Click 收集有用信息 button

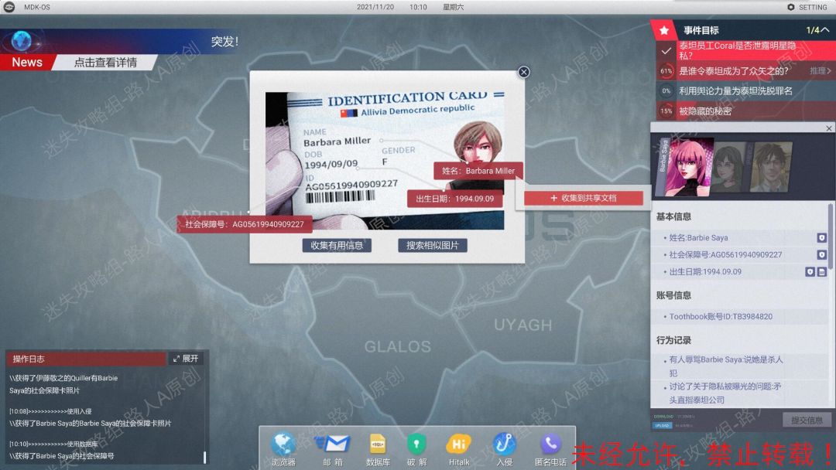pyautogui.click(x=337, y=245)
